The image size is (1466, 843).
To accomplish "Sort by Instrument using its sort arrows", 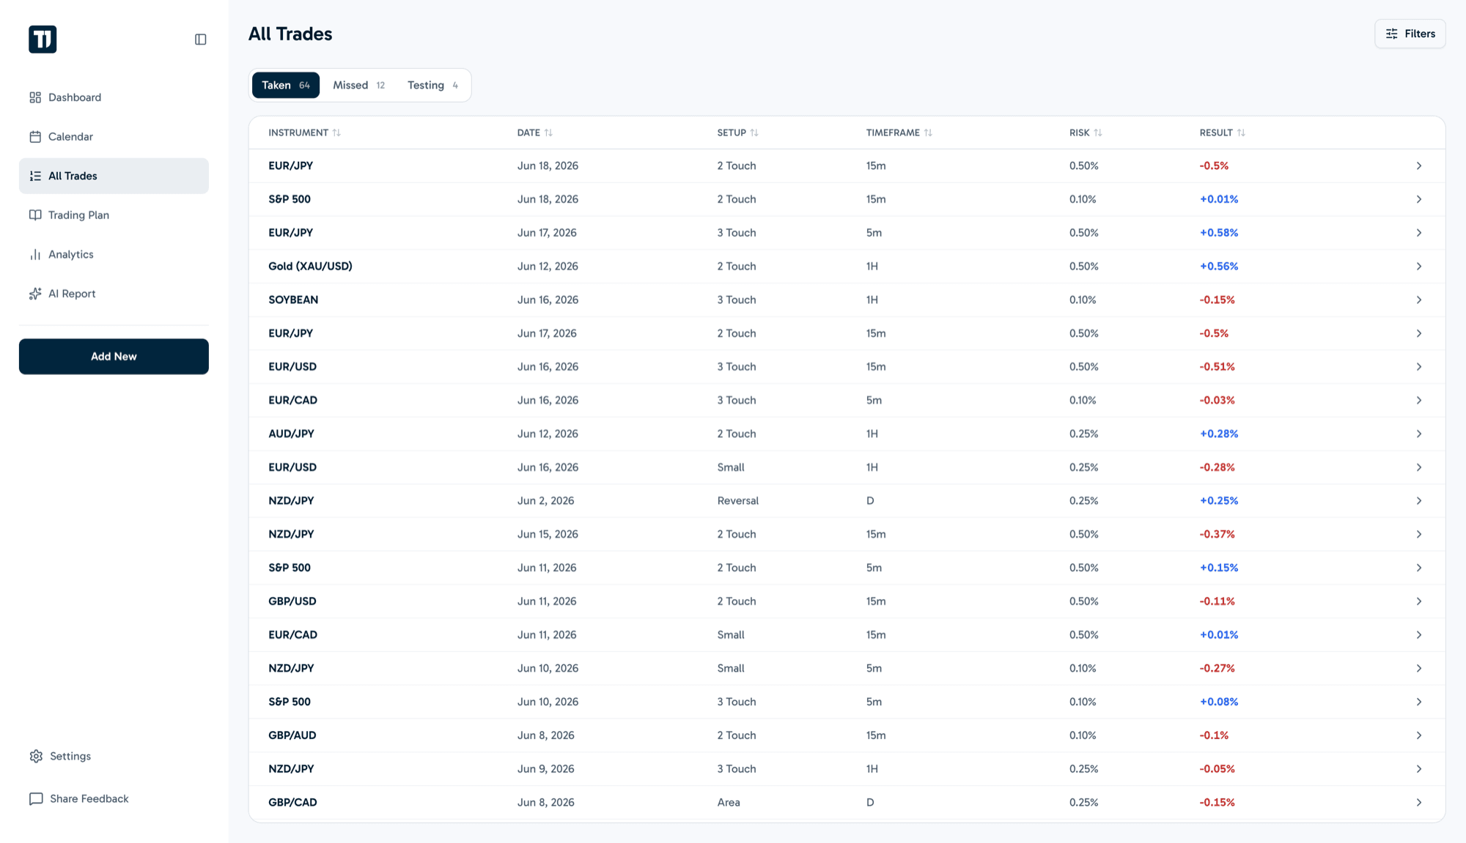I will [336, 133].
